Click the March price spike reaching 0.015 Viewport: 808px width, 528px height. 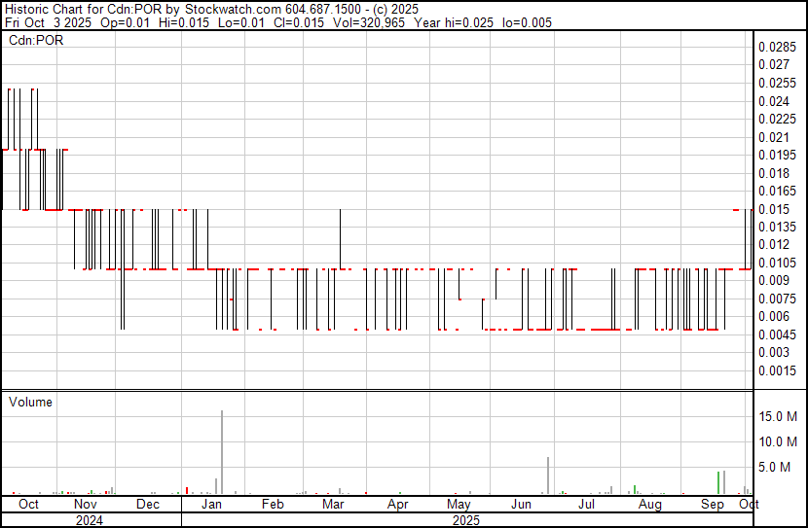click(340, 233)
